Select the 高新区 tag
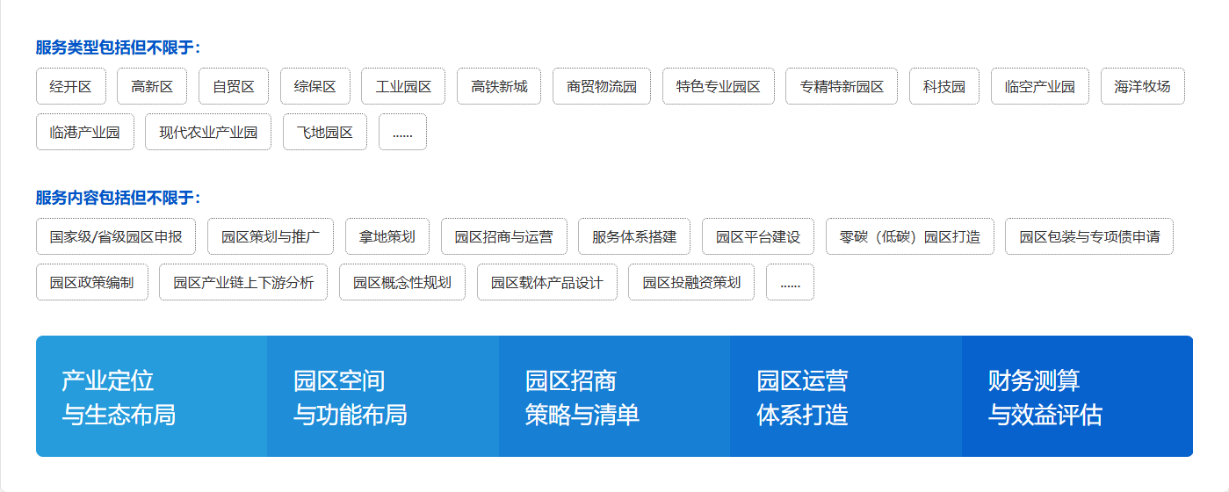Screen dimensions: 1229x492 coord(152,86)
